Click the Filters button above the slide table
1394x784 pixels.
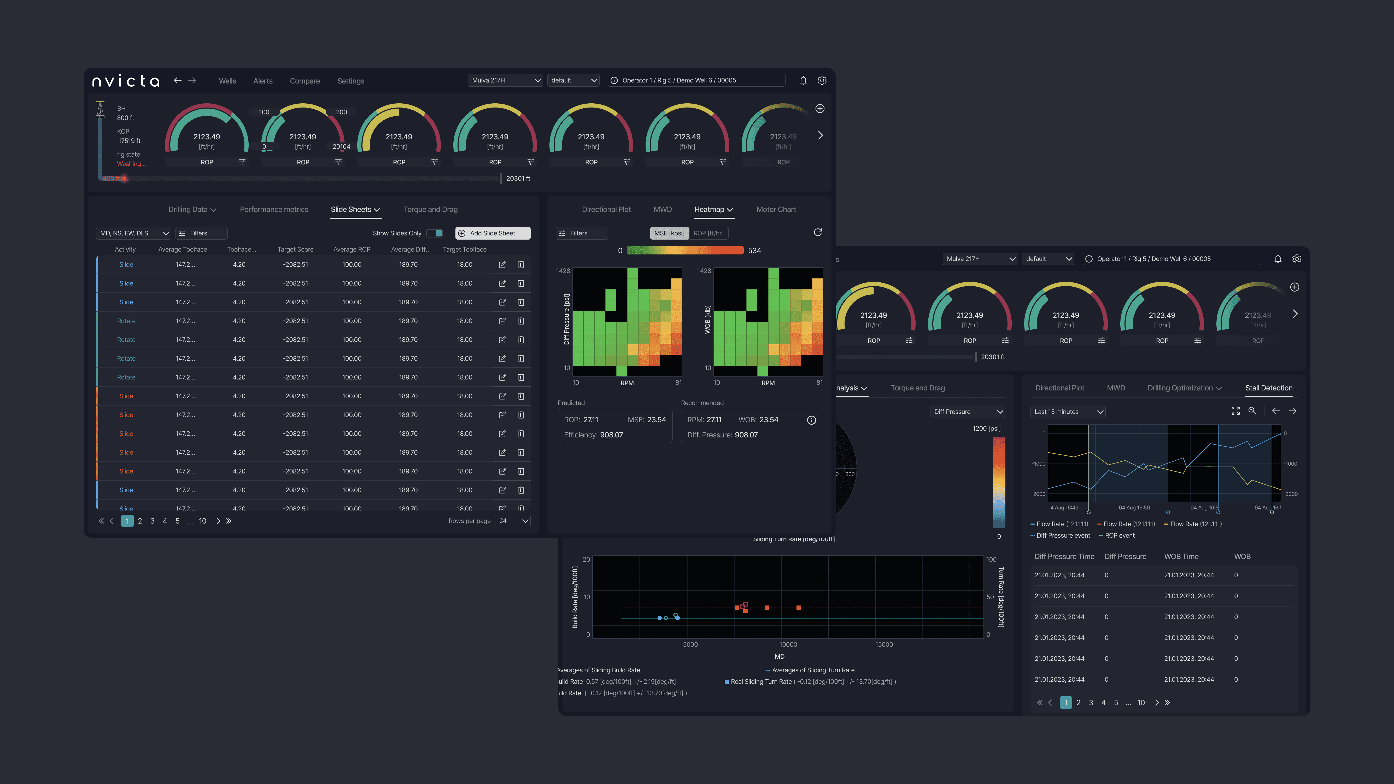201,233
